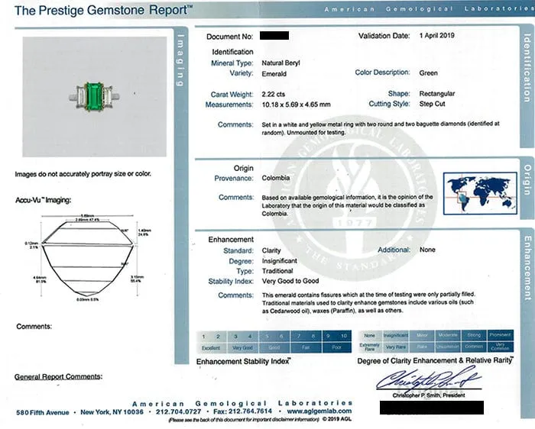535x429 pixels.
Task: Click the 'Origin' section heading above Provenance
Action: [x=243, y=168]
